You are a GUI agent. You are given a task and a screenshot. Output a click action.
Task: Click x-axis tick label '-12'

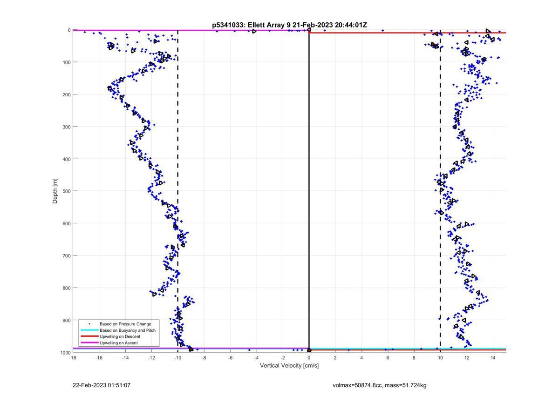151,358
